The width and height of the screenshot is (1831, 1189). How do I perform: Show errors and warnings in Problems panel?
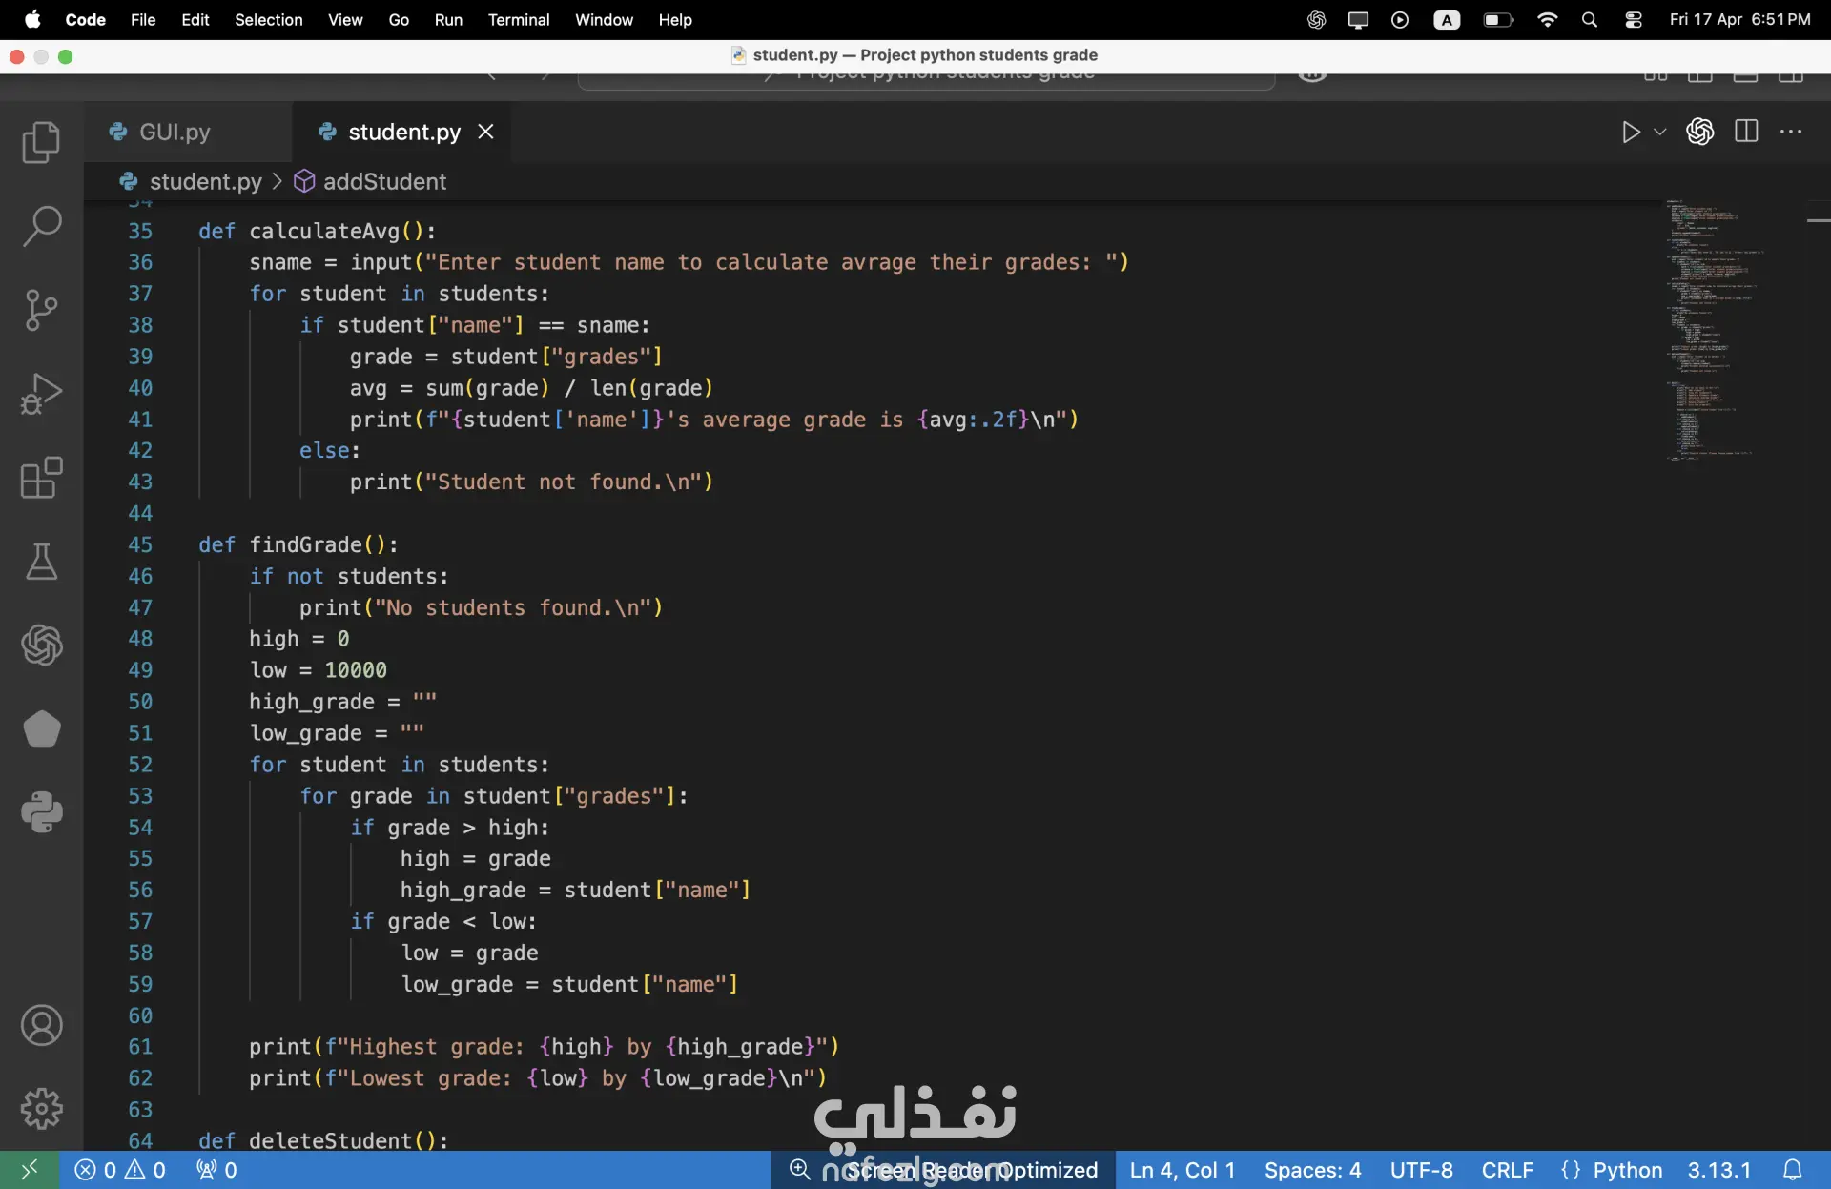(120, 1169)
